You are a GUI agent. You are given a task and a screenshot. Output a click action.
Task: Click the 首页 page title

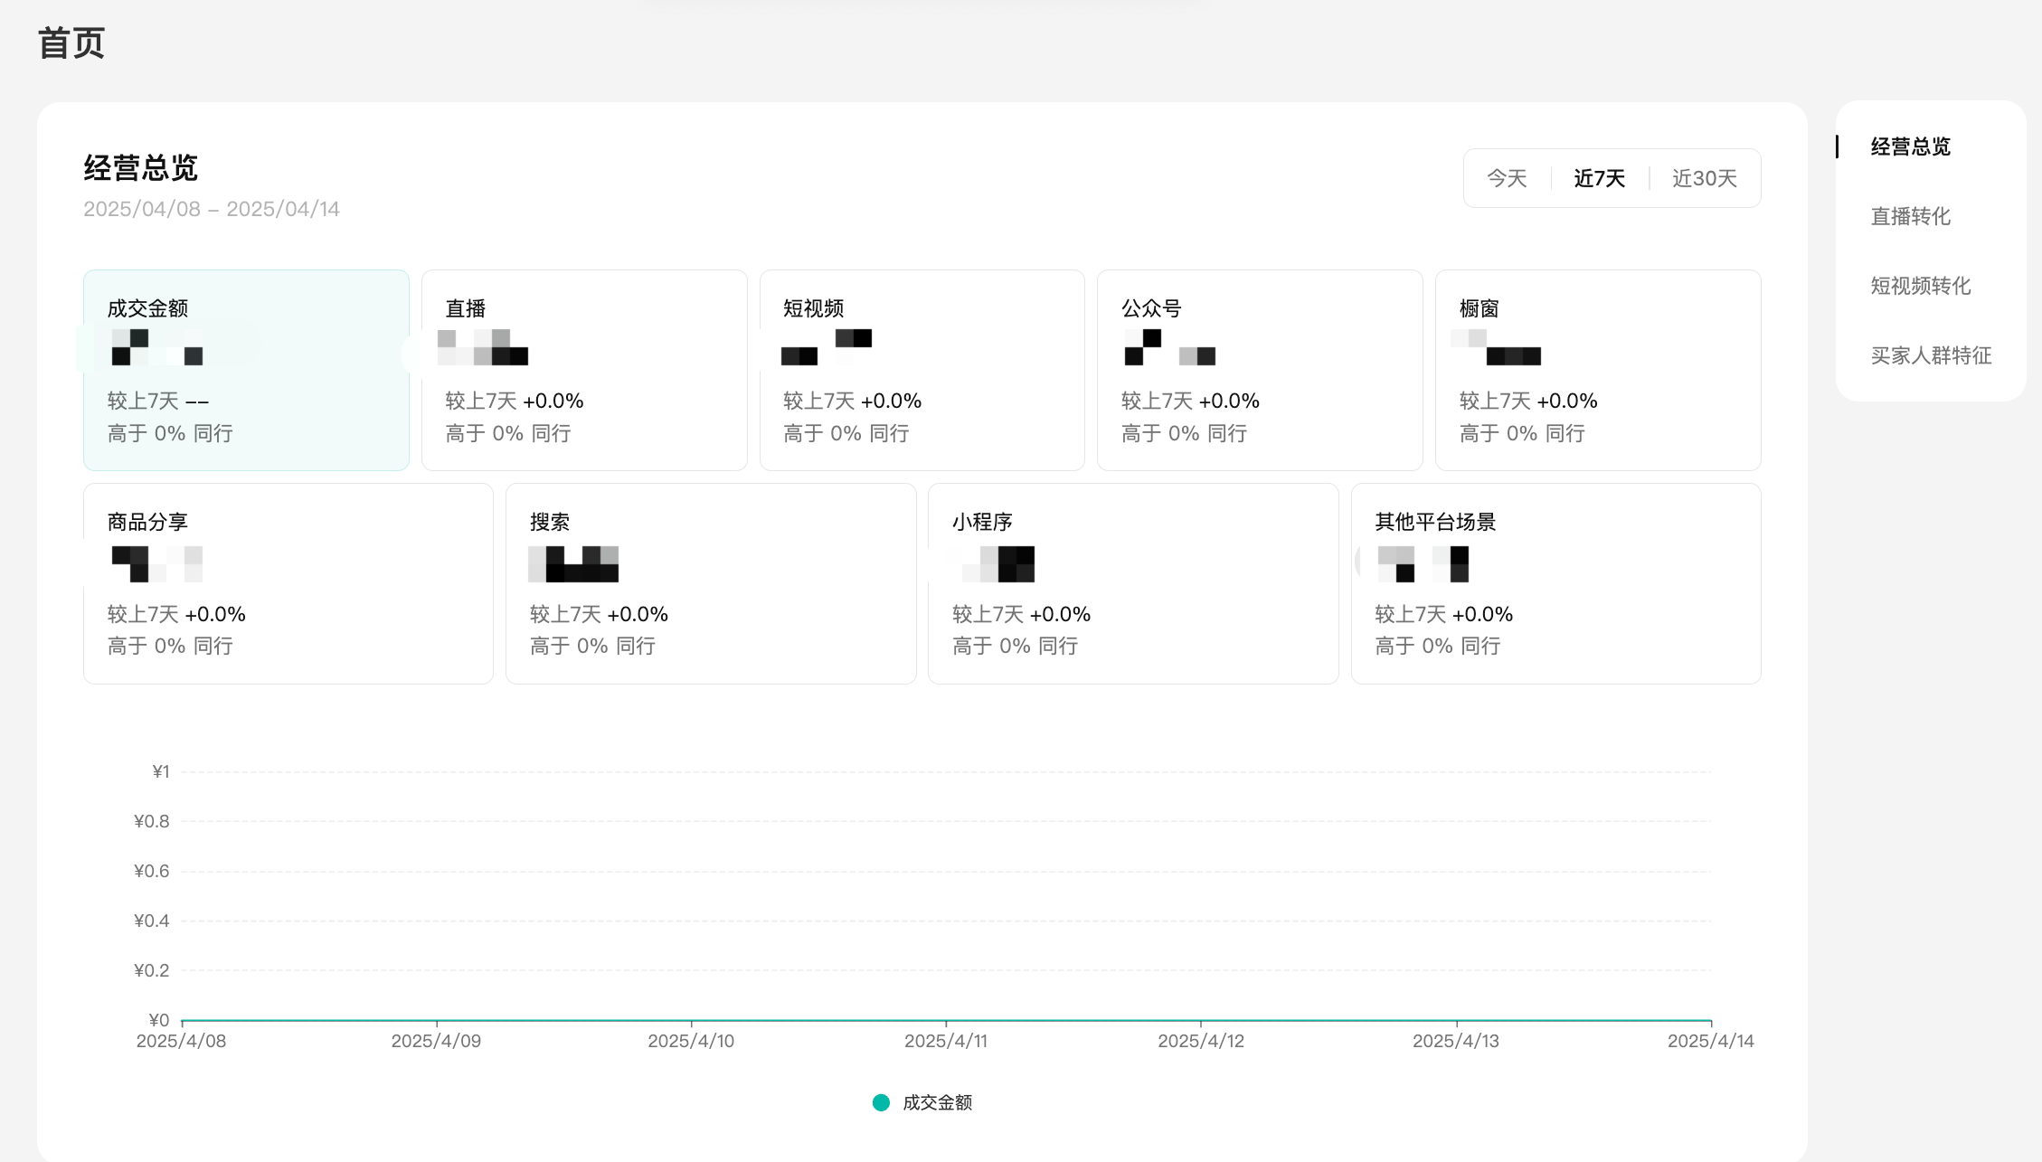click(71, 43)
